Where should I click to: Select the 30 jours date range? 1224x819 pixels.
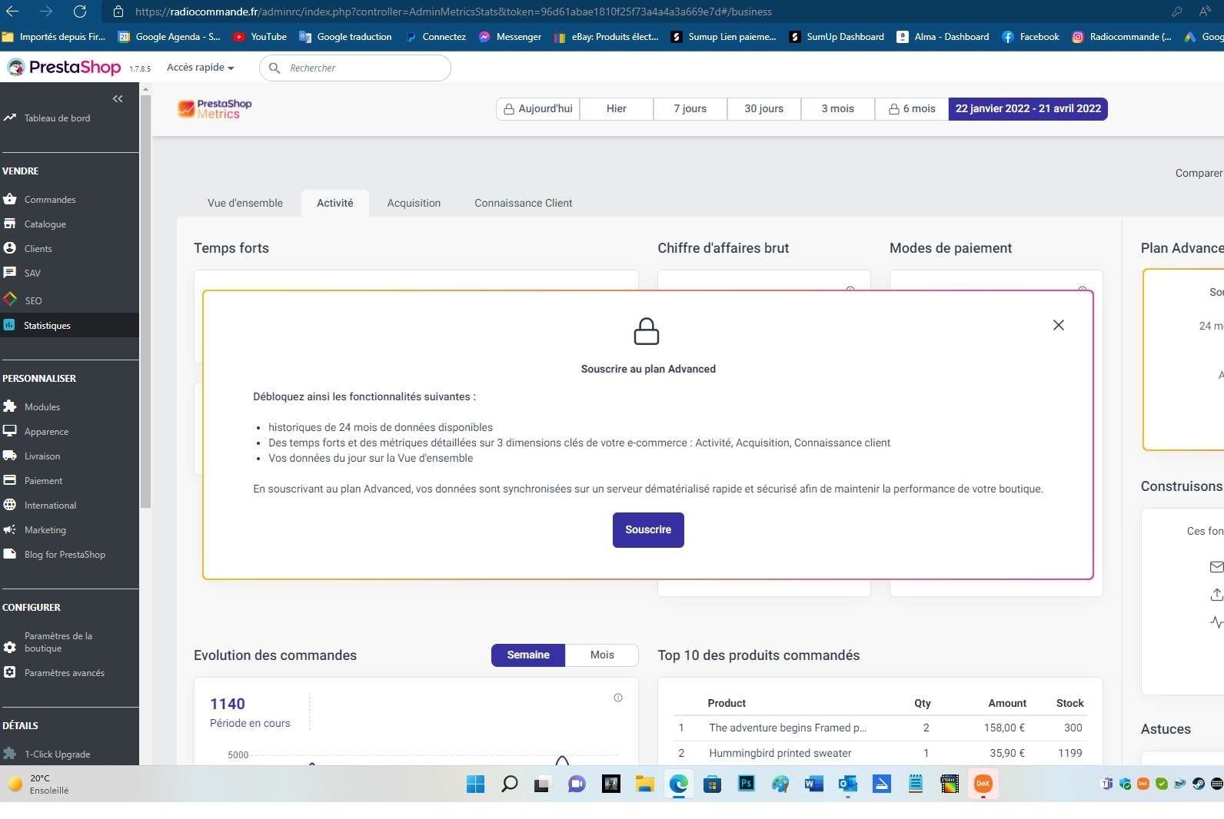(x=764, y=109)
